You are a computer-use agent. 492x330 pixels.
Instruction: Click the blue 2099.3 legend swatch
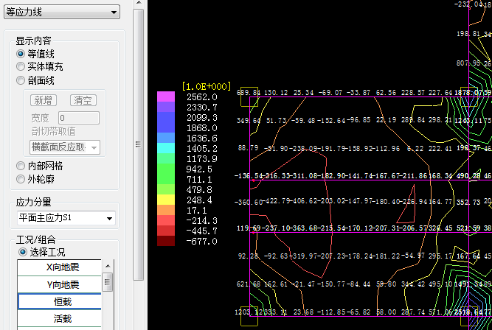click(166, 117)
